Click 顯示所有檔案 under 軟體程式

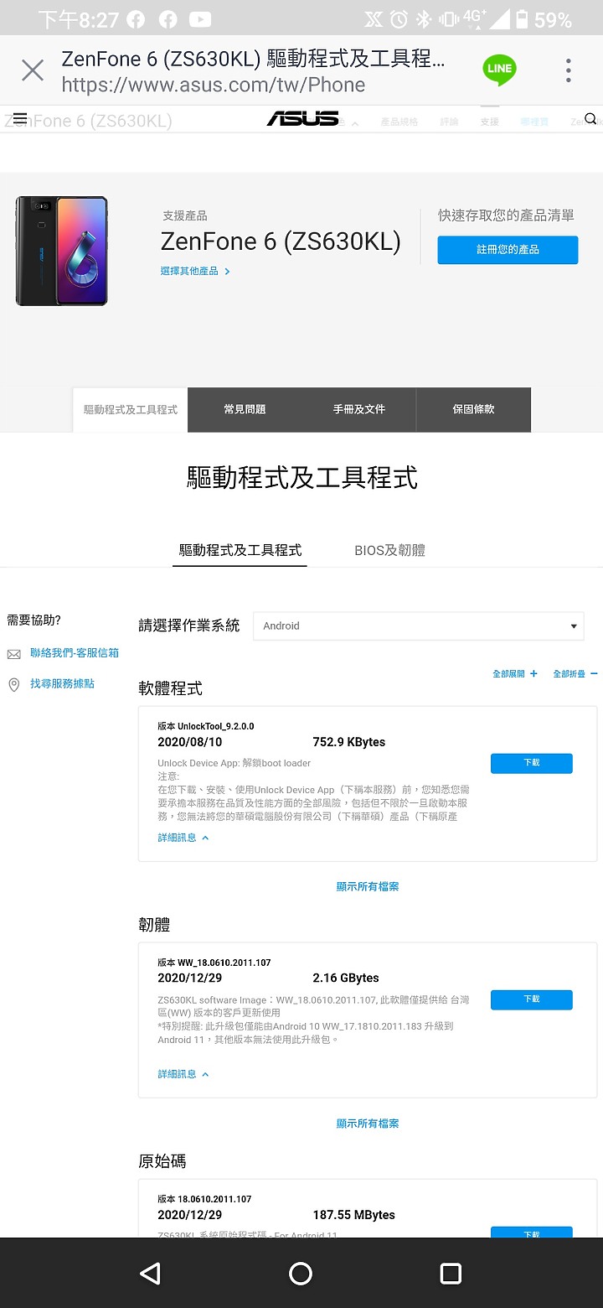click(x=368, y=887)
